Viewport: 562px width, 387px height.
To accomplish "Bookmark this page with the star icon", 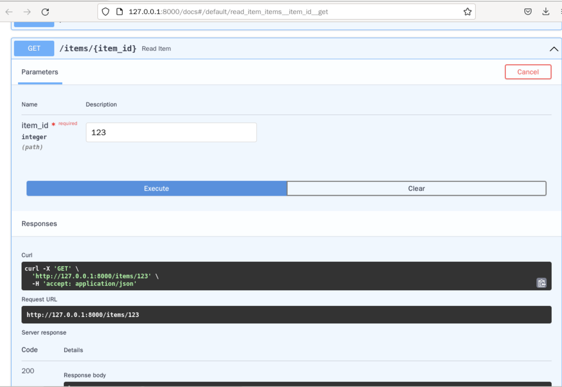I will tap(467, 12).
